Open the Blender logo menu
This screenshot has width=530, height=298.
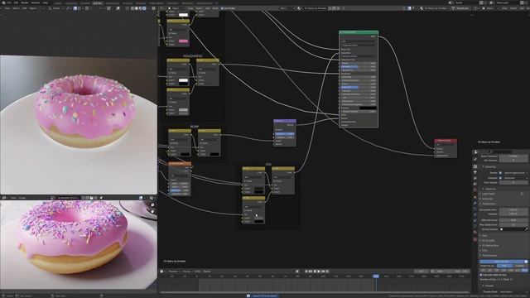2,2
